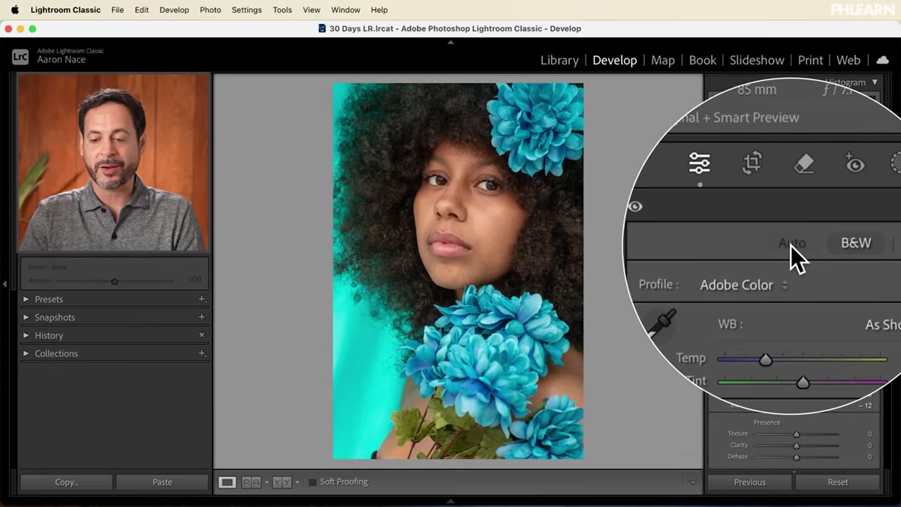Click the LrC logo badge

pyautogui.click(x=20, y=56)
